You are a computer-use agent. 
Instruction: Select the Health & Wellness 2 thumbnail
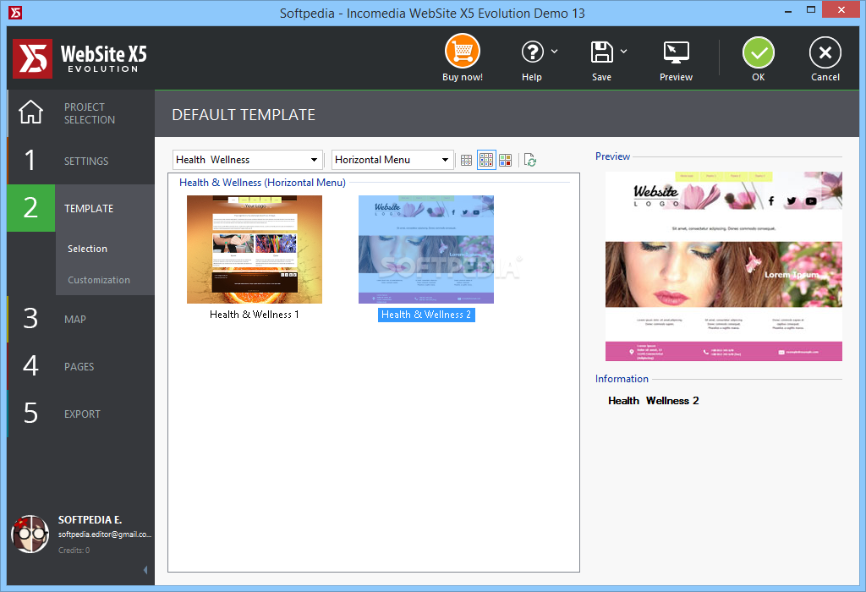pyautogui.click(x=426, y=249)
